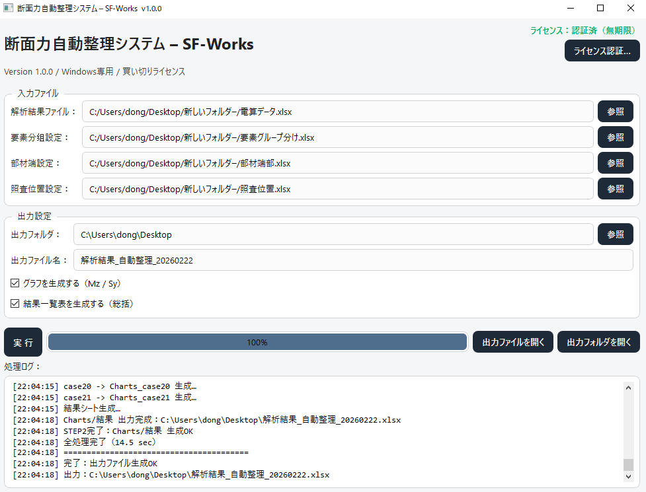Click 参照 next to 要素分組設定
The width and height of the screenshot is (646, 492).
click(x=615, y=137)
